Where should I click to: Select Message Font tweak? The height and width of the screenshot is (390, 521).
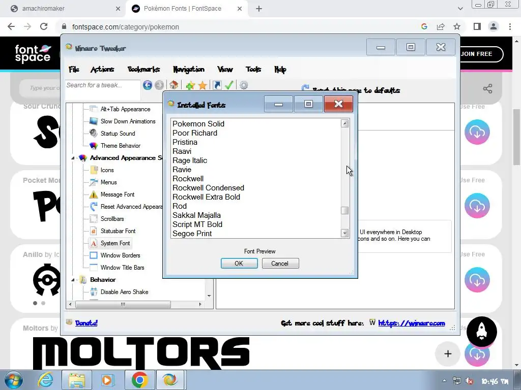[x=118, y=194]
